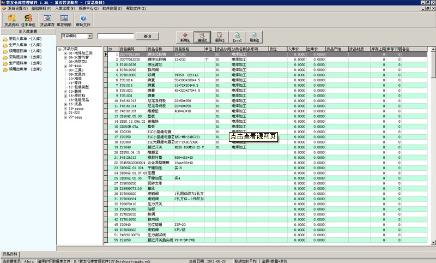Viewport: 436px width, 263px height.
Task: Expand the 16-成品 tree node
Action: (65, 104)
